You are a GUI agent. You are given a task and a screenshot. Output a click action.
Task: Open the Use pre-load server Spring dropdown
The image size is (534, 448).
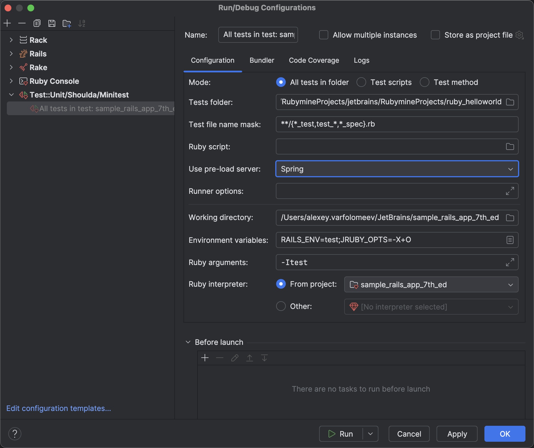pyautogui.click(x=397, y=169)
